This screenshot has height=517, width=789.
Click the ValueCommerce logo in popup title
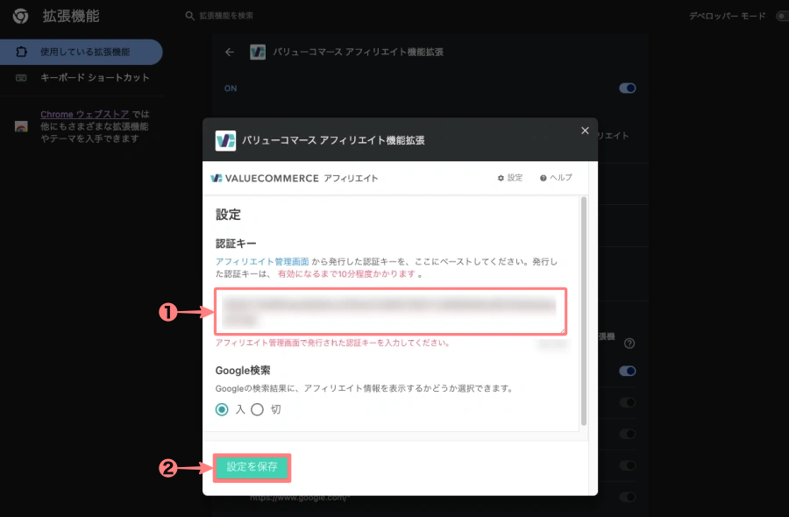(225, 140)
